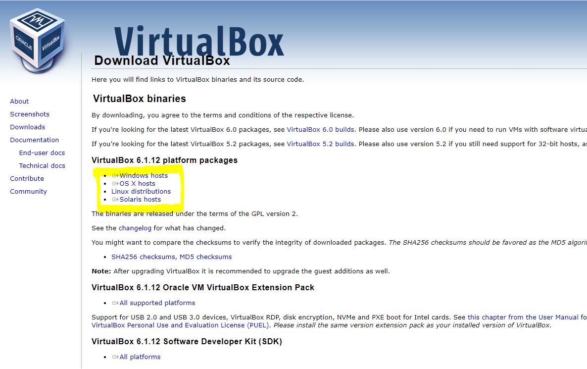
Task: Open Community in the sidebar
Action: click(x=28, y=191)
